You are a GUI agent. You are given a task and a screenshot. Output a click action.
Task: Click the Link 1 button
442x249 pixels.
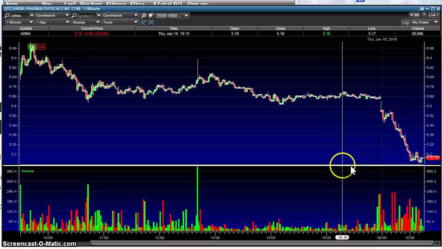[x=433, y=15]
